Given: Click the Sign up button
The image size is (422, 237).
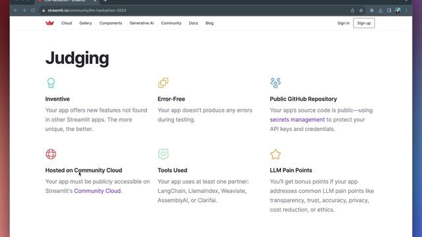Looking at the screenshot, I should (x=364, y=23).
